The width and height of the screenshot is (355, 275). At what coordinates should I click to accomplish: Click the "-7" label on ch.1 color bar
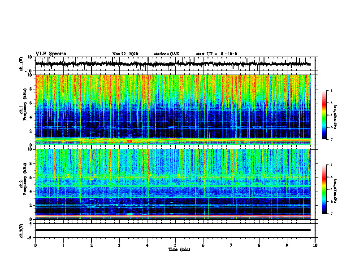[330, 139]
